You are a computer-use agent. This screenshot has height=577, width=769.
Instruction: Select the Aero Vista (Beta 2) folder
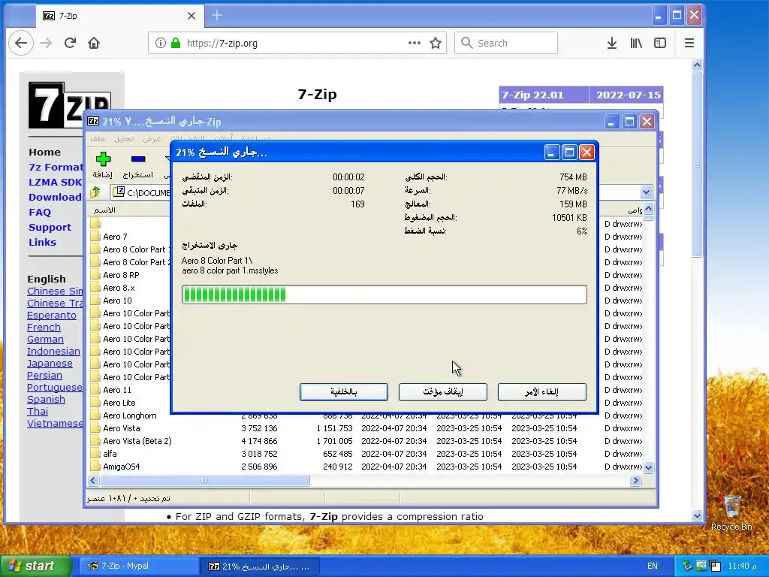[137, 440]
